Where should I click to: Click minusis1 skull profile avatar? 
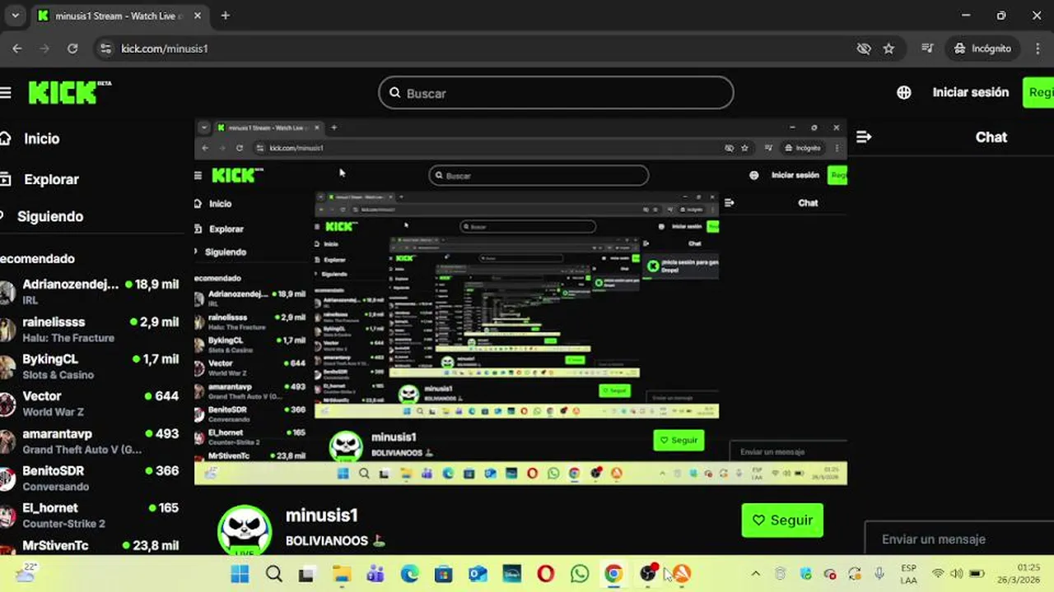click(245, 530)
